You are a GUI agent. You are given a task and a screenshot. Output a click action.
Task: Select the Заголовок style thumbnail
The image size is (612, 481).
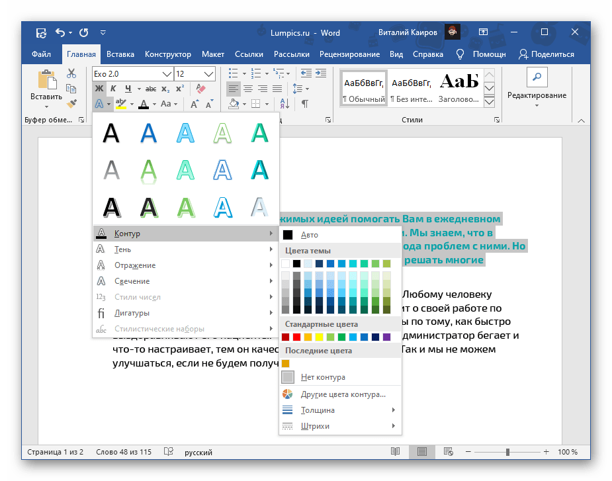459,88
